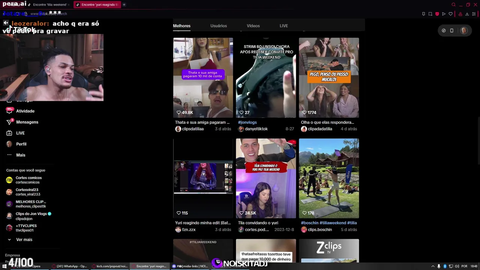Open the TikTok profile avatar at top right
The width and height of the screenshot is (480, 270).
point(464,31)
